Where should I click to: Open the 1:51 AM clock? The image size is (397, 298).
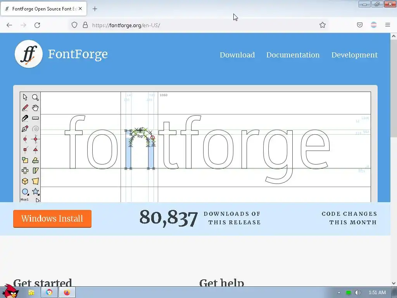click(377, 293)
